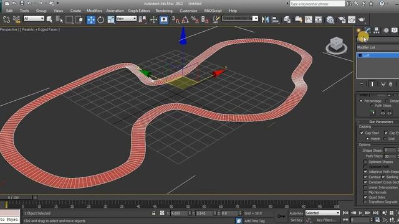This screenshot has width=399, height=224.
Task: Open the Animation menu
Action: (x=115, y=11)
